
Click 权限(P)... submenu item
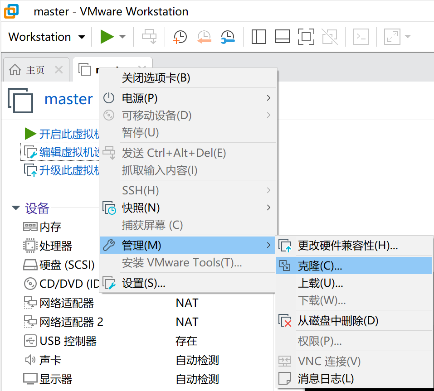354,341
